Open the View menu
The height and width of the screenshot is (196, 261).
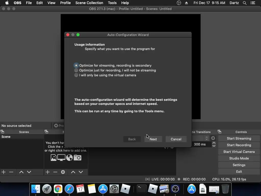coord(51,3)
